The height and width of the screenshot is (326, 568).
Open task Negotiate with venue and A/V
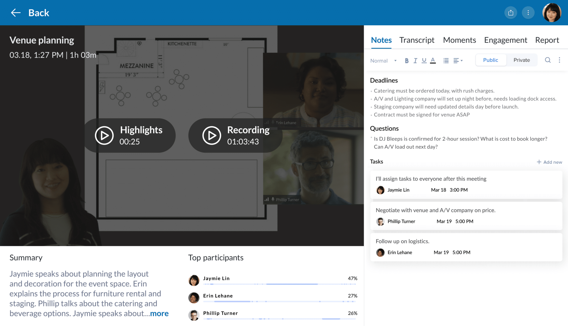[466, 216]
